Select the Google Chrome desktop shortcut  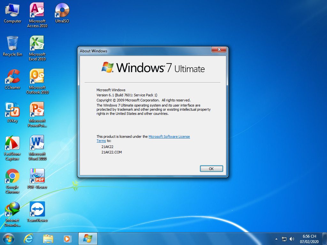(12, 181)
